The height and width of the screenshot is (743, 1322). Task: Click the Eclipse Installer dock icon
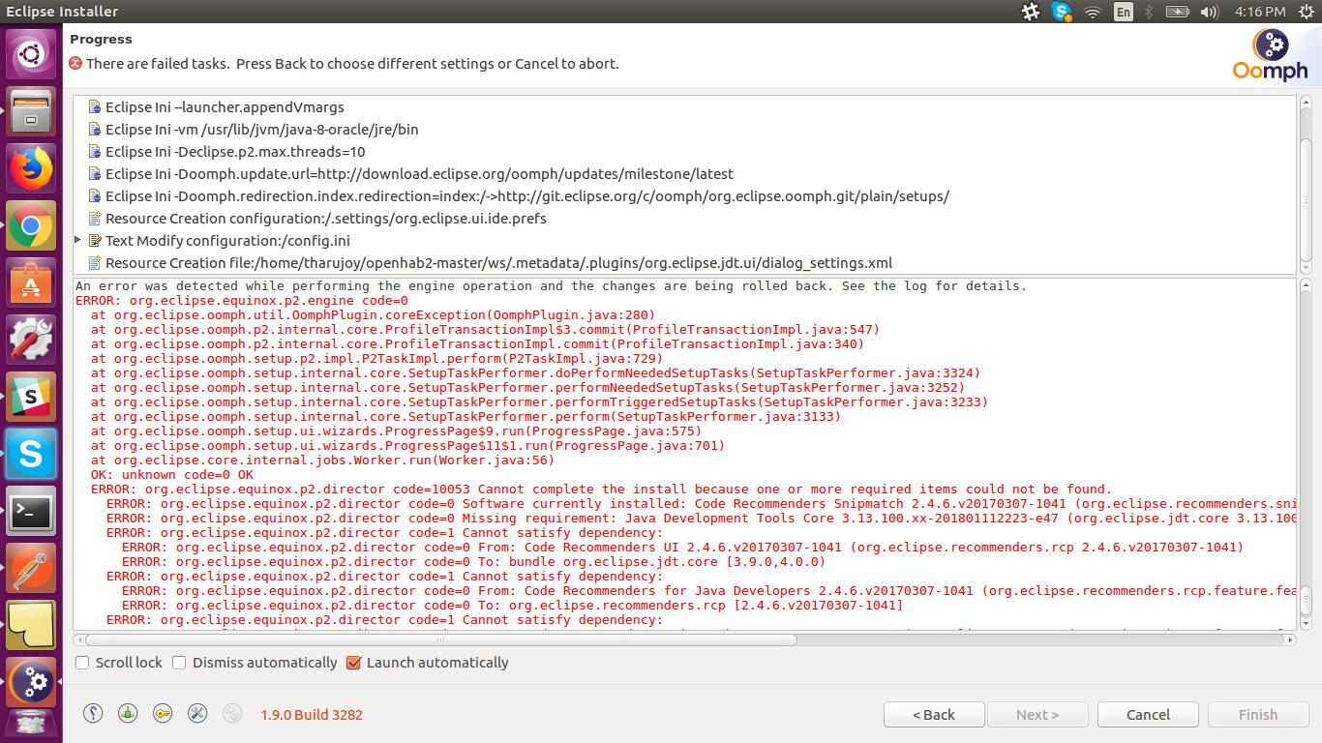point(31,683)
